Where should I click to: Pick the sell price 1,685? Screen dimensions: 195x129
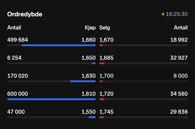(x=107, y=58)
